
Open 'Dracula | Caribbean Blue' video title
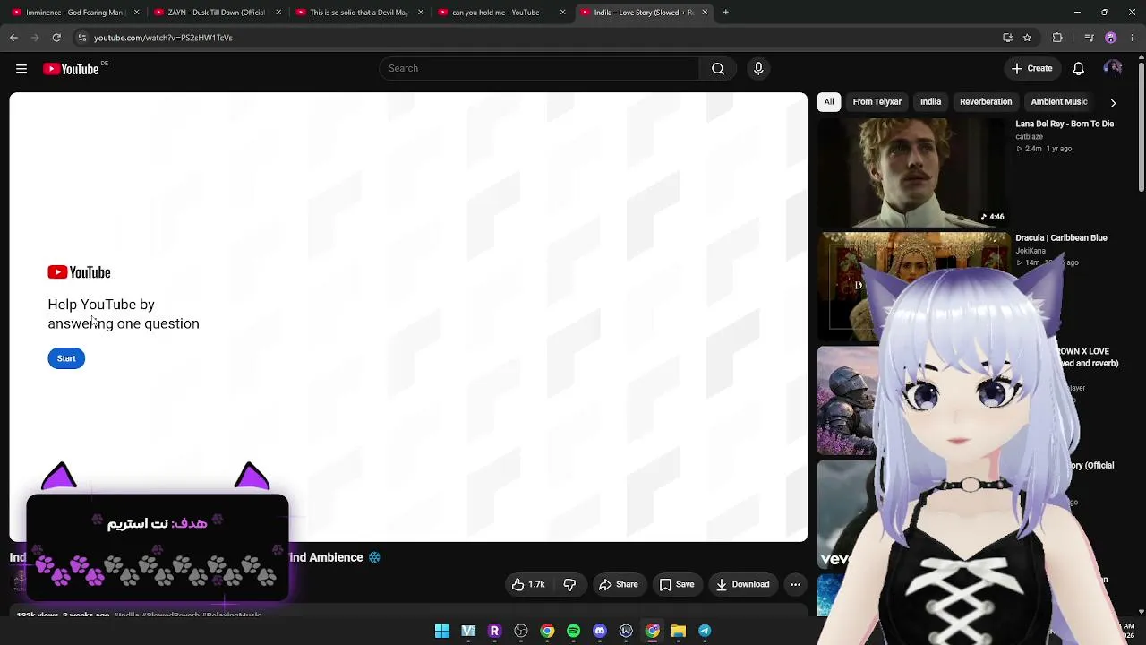point(1061,238)
